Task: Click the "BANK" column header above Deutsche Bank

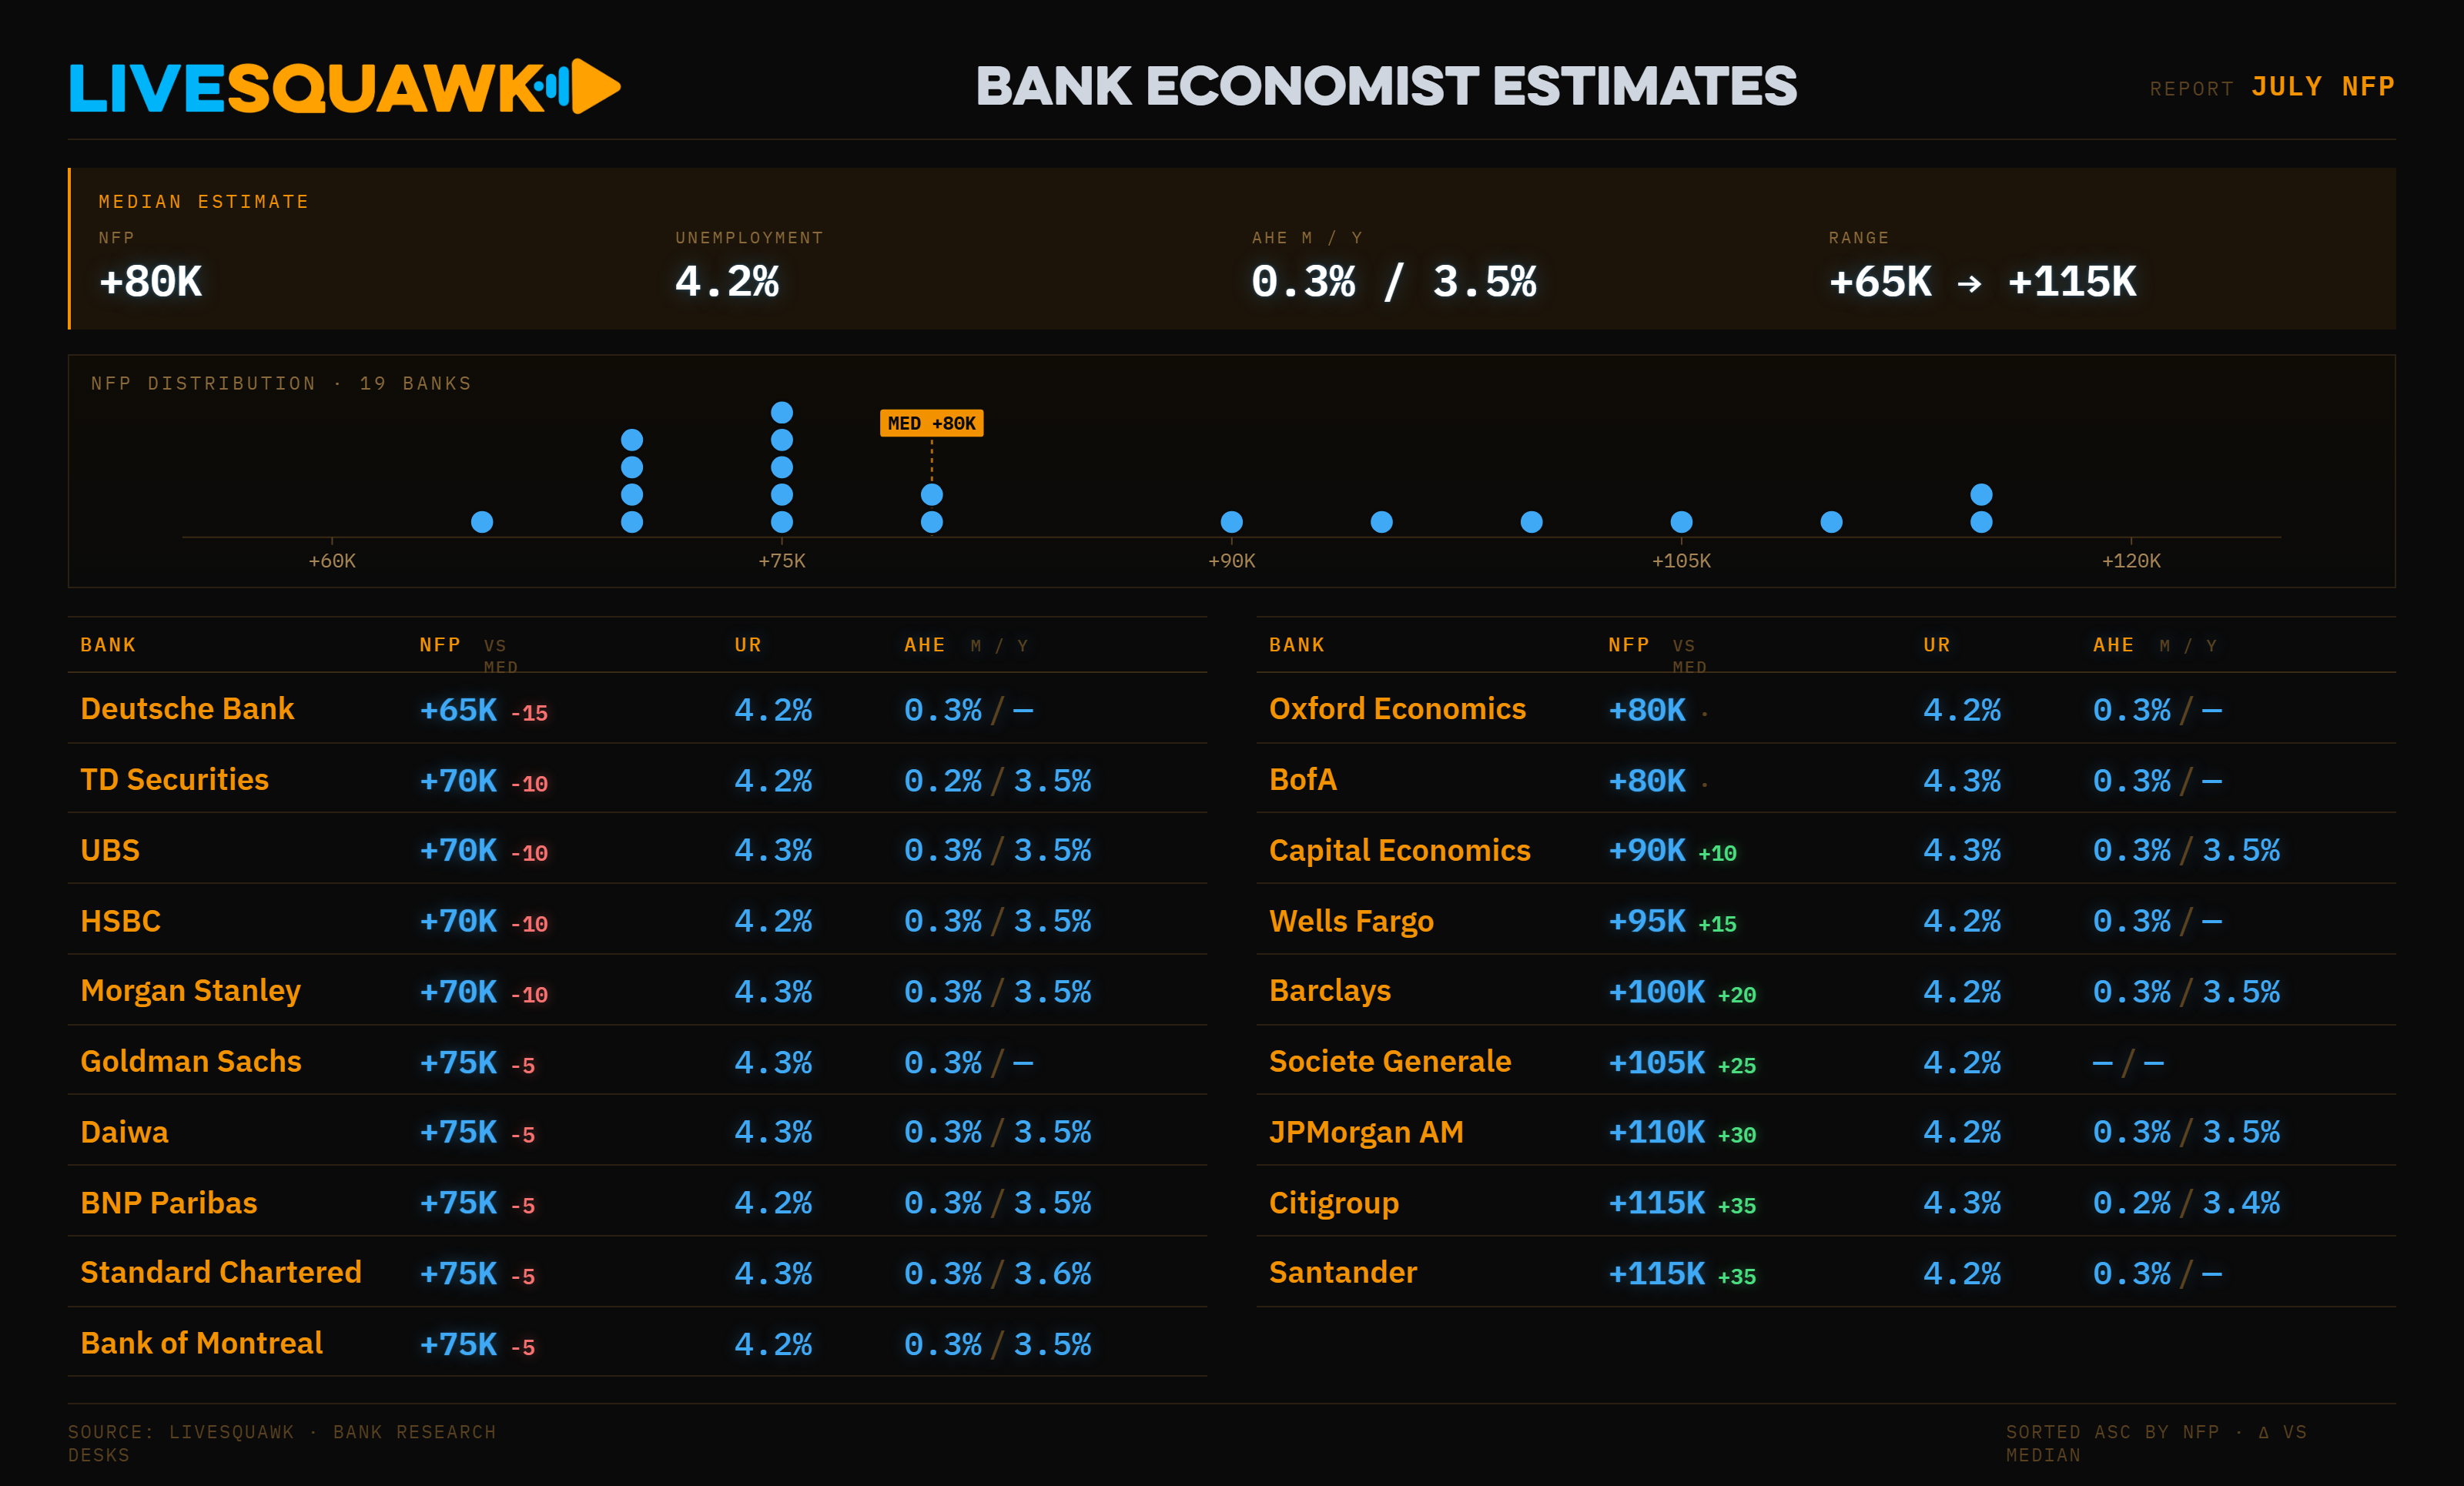Action: [x=108, y=645]
